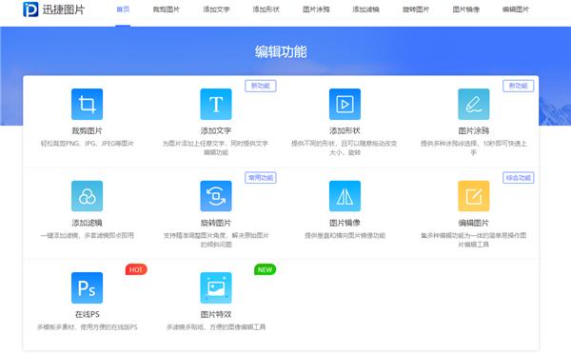
Task: Open the yellow 编辑图片 edit icon
Action: click(x=474, y=196)
